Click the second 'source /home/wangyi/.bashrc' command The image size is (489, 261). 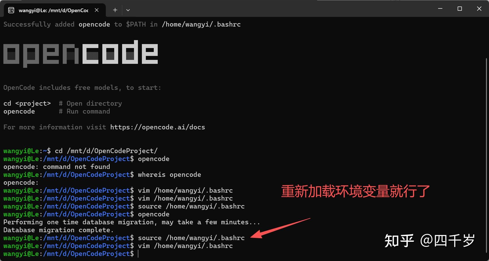191,238
